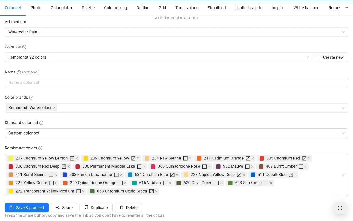
Task: Switch to the White balance tab
Action: point(306,8)
